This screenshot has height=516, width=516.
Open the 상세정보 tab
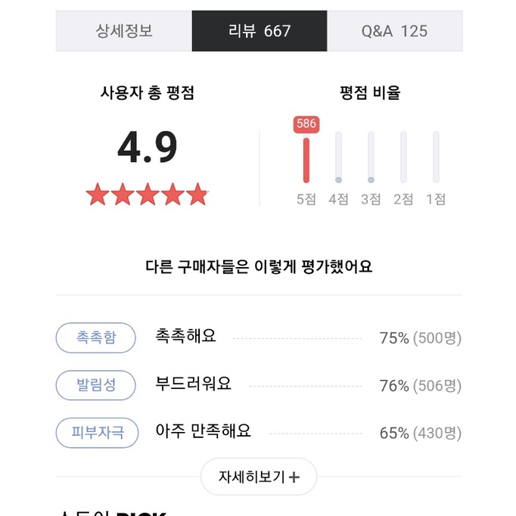pyautogui.click(x=123, y=31)
